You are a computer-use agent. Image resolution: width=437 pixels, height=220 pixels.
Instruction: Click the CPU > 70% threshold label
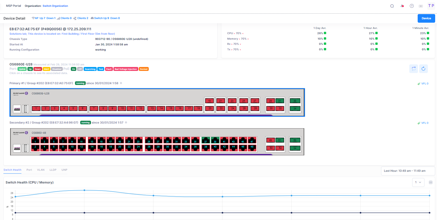(235, 33)
